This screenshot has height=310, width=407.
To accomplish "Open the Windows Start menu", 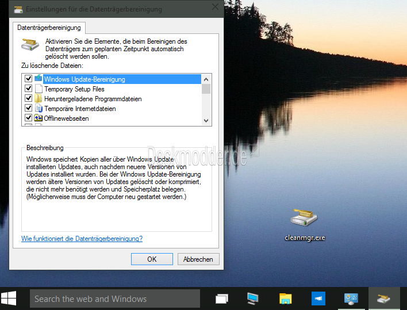I will point(9,298).
